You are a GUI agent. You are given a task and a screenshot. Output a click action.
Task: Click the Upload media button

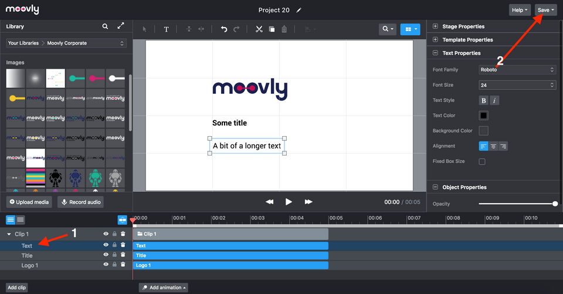click(29, 202)
